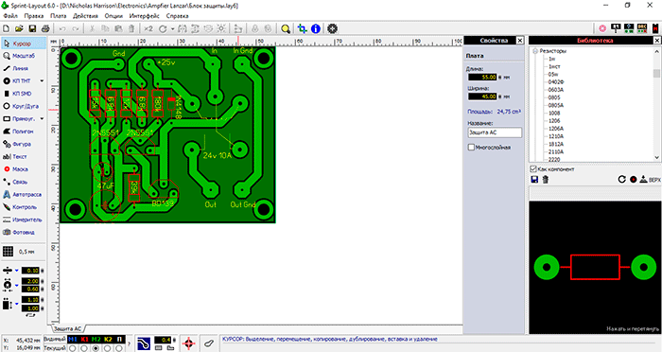Toggle visibility of layer М1
The height and width of the screenshot is (352, 662).
73,340
